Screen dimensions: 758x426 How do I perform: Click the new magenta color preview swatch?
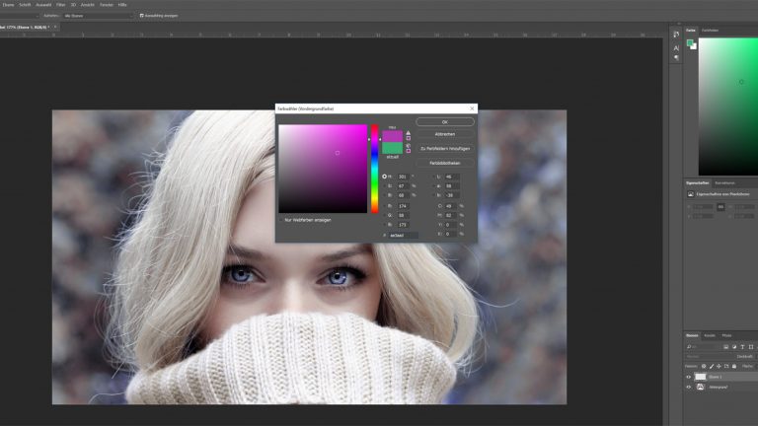click(x=393, y=136)
